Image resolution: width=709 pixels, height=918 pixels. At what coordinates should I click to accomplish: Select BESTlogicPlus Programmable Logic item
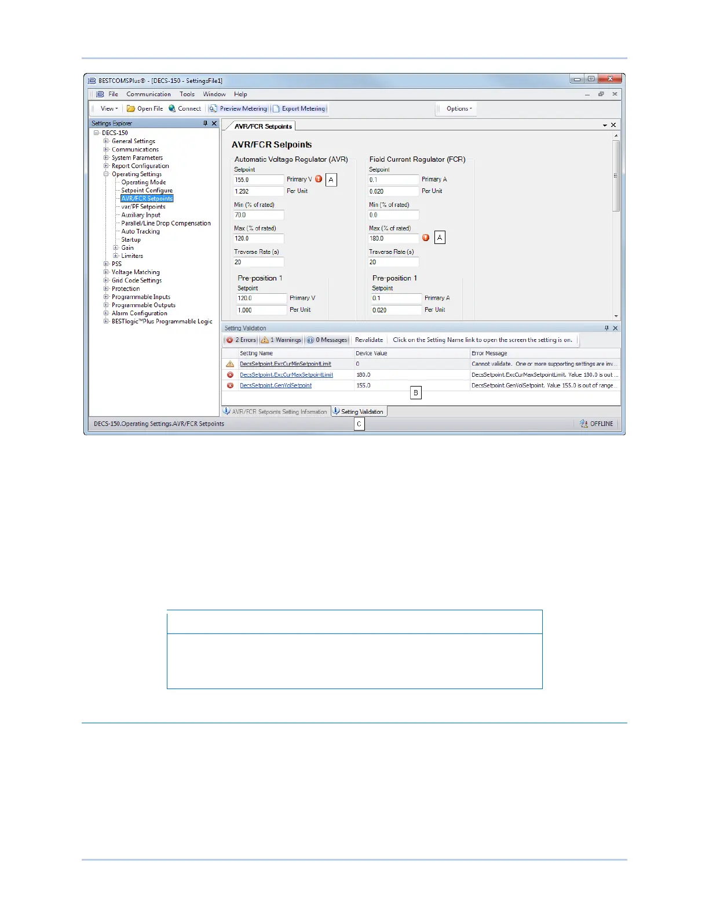(162, 321)
